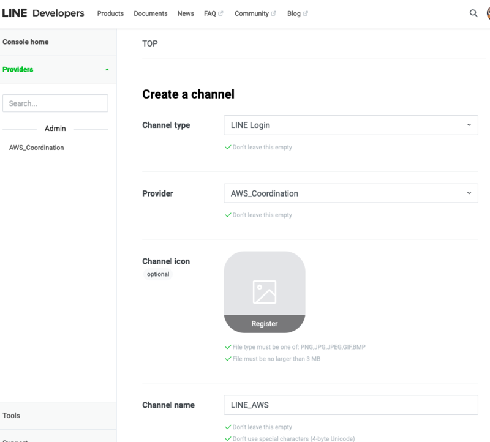Click the Channel name input field
This screenshot has width=490, height=442.
(x=350, y=405)
